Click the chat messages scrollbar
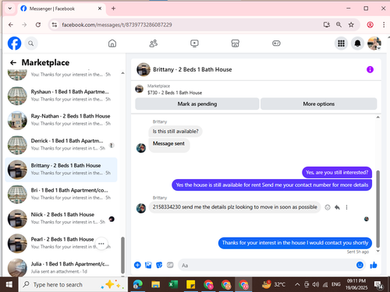The width and height of the screenshot is (390, 292). pyautogui.click(x=378, y=209)
